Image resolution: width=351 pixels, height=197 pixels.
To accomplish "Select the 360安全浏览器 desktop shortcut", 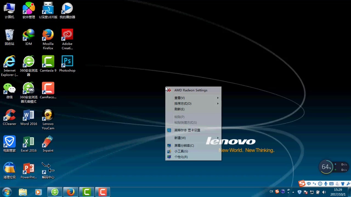I will click(29, 66).
